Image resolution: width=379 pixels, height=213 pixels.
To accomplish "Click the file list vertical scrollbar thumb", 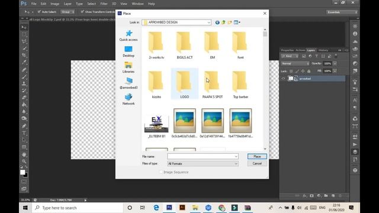I will (x=265, y=34).
